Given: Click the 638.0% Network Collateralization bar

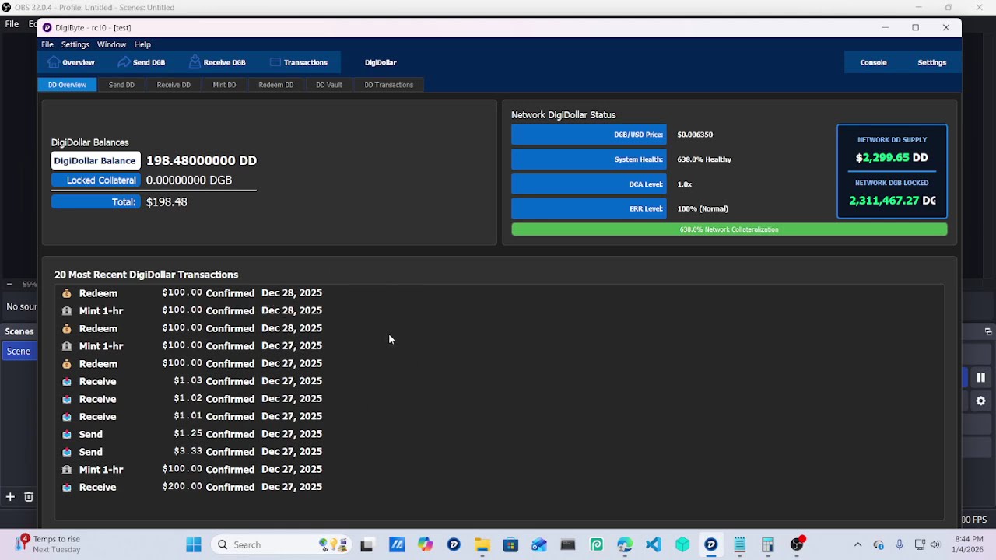Looking at the screenshot, I should pyautogui.click(x=729, y=229).
